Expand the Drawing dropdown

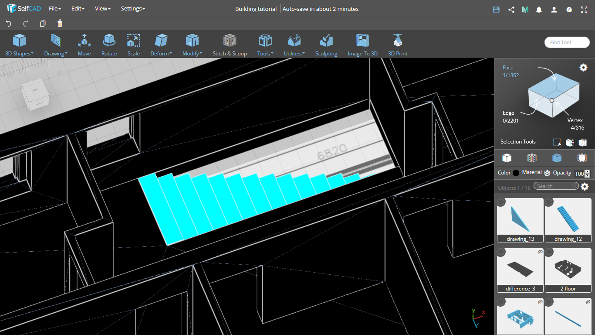point(56,45)
